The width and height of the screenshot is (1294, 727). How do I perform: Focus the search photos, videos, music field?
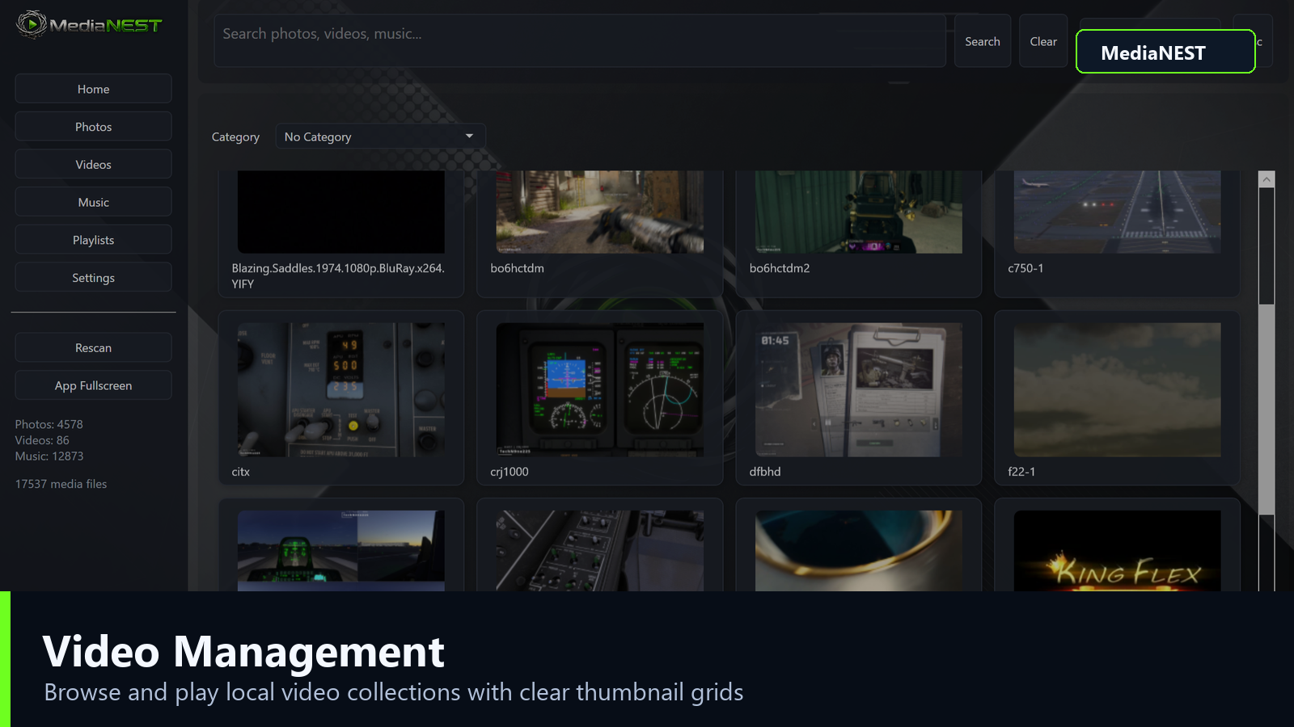579,40
